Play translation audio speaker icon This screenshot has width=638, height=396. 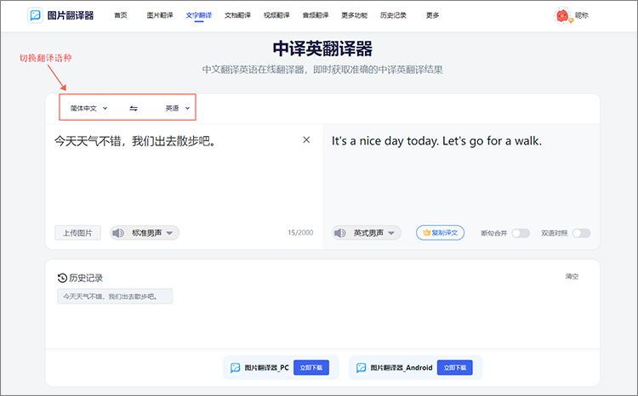tap(339, 233)
